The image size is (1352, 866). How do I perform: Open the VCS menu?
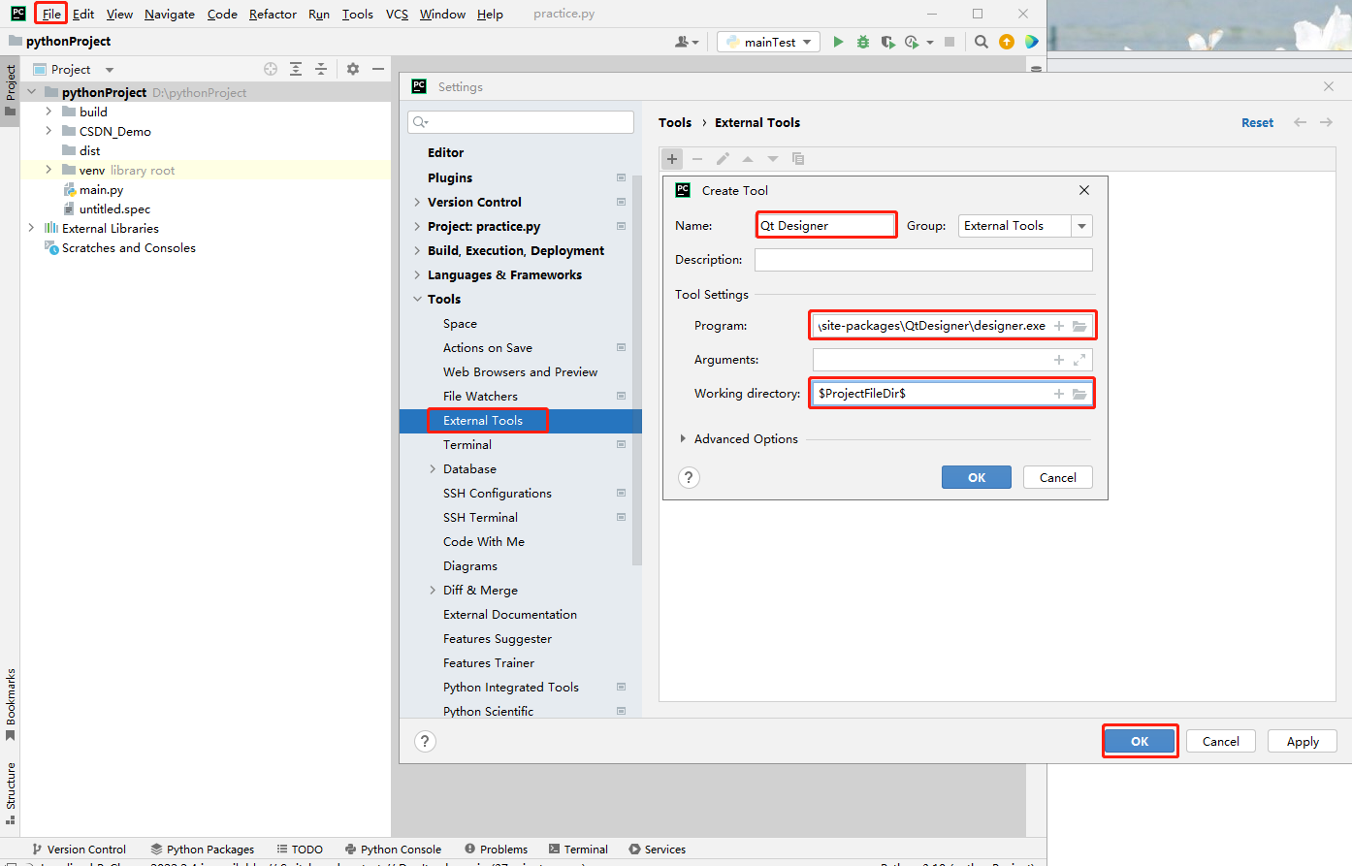click(397, 14)
